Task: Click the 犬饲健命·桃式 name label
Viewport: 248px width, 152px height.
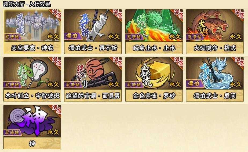Action: click(215, 48)
